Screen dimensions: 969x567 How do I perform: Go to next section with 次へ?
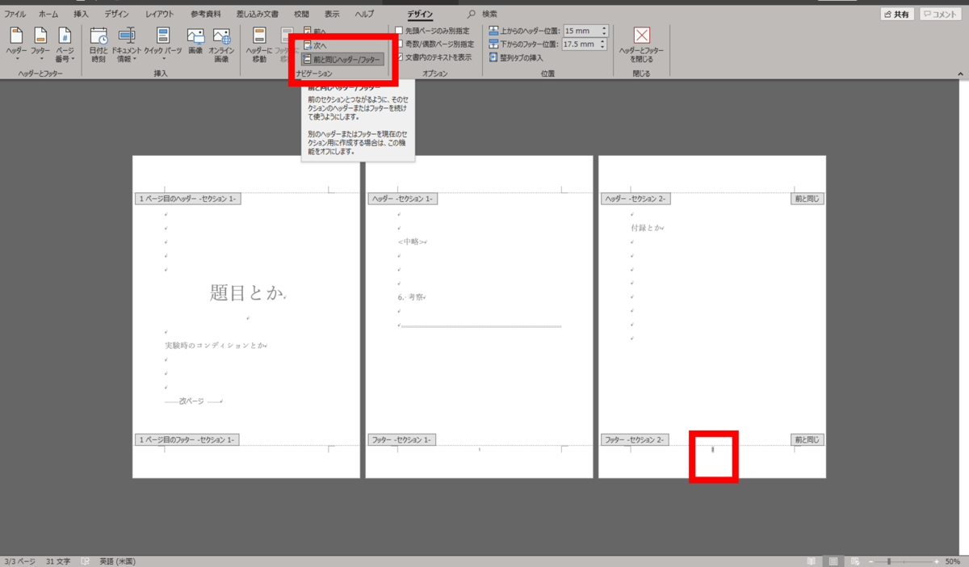pyautogui.click(x=315, y=45)
